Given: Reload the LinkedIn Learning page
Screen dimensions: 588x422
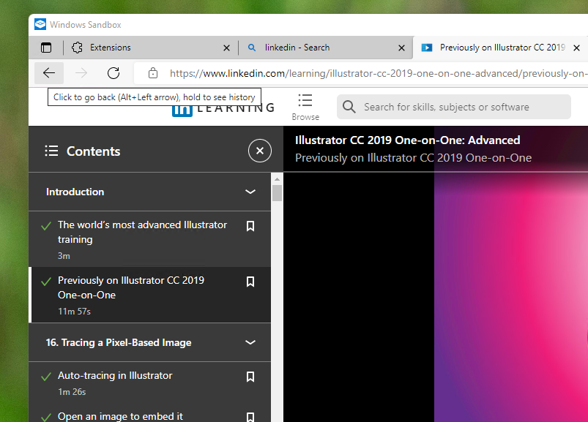Looking at the screenshot, I should (113, 73).
